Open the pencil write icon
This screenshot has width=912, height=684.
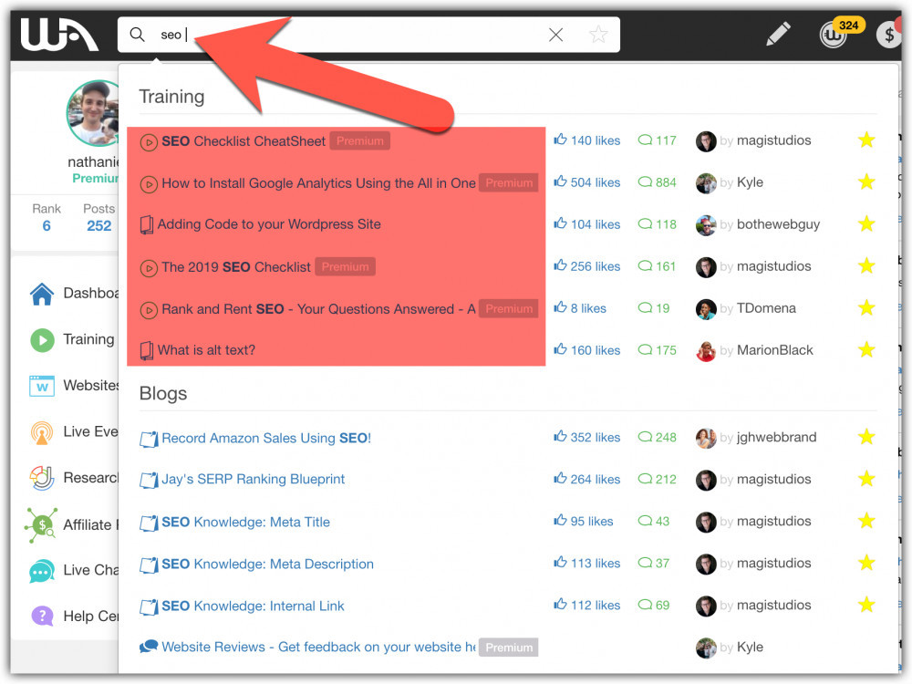coord(778,34)
